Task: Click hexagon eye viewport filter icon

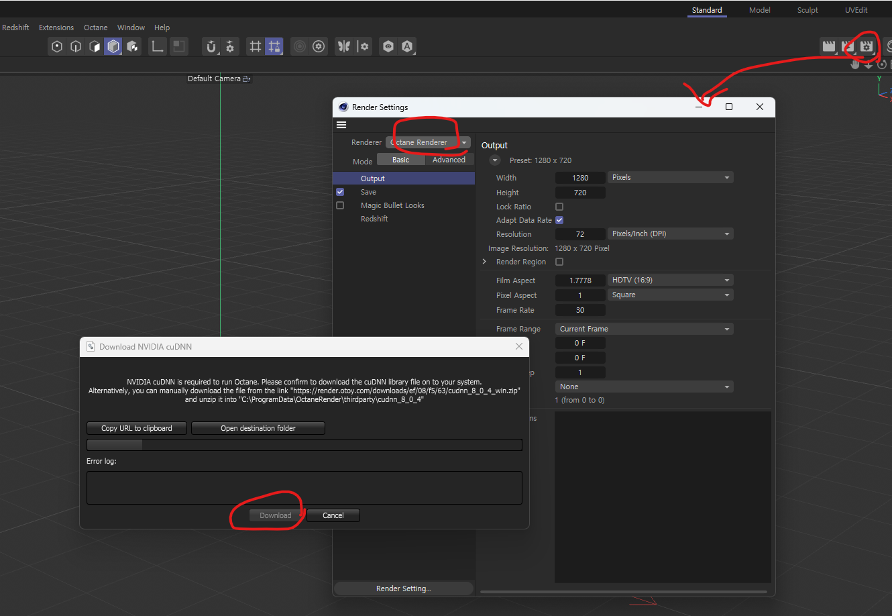Action: (388, 46)
